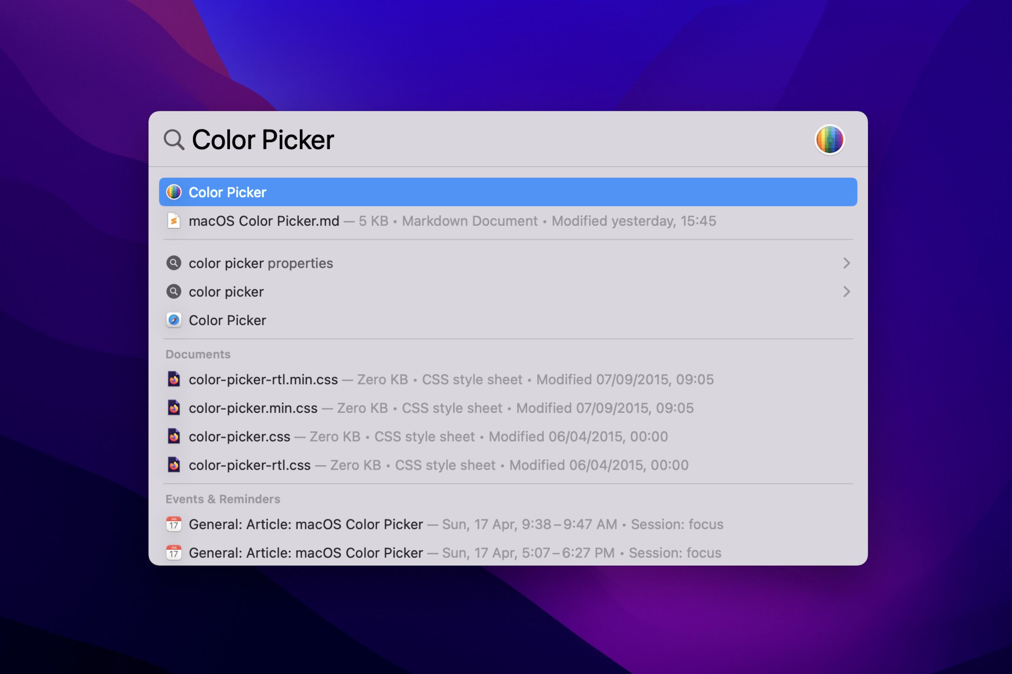Click 'Modified 07/09/2015, 09:05' on color-picker-rtl.min.css row

coord(625,379)
